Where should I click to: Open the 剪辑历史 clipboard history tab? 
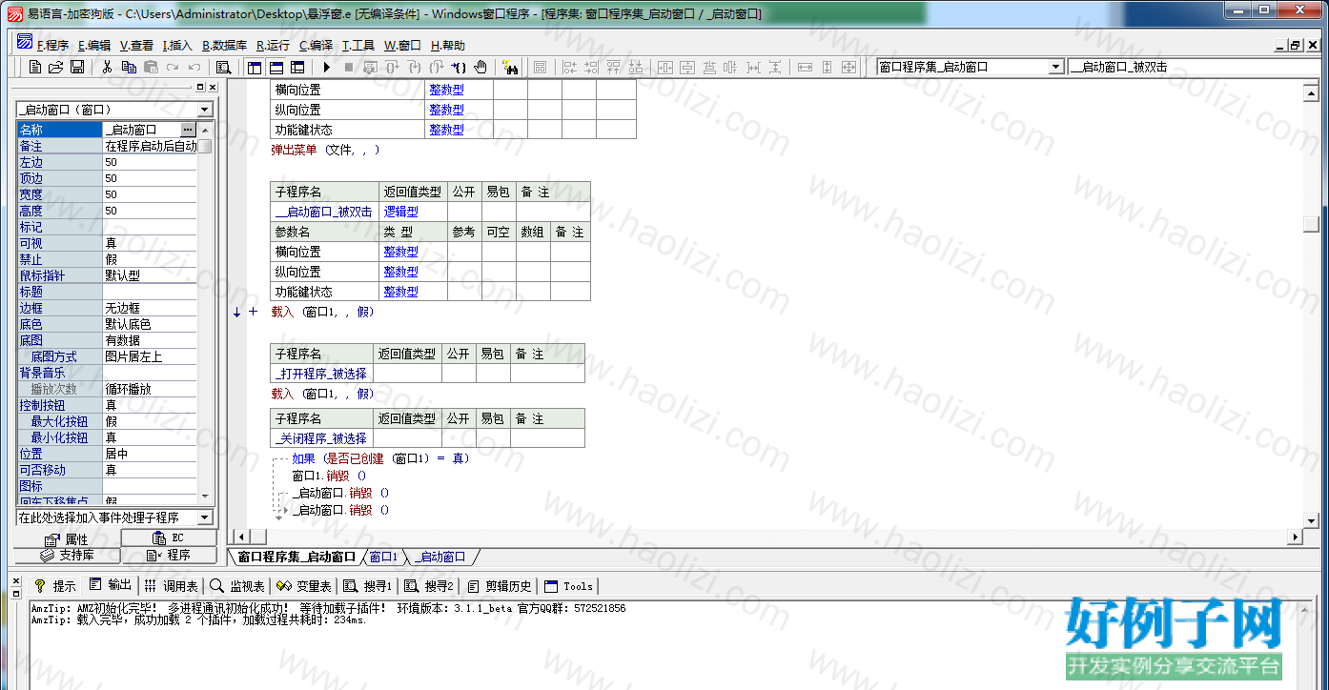(499, 586)
